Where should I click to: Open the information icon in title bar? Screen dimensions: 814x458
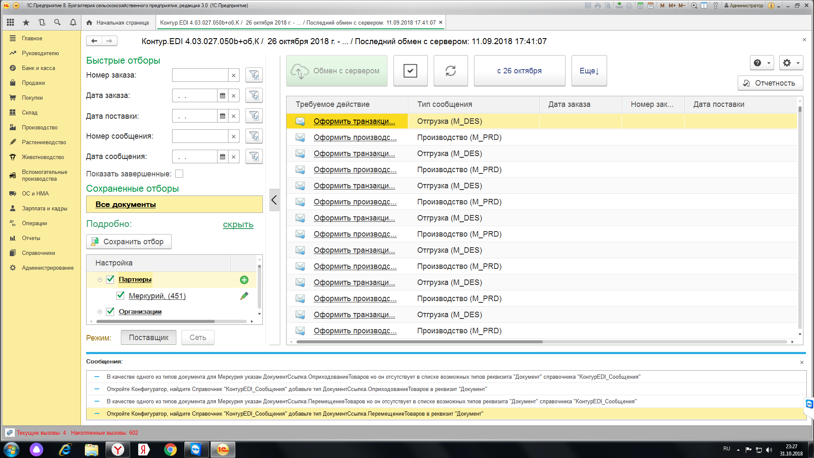click(771, 6)
